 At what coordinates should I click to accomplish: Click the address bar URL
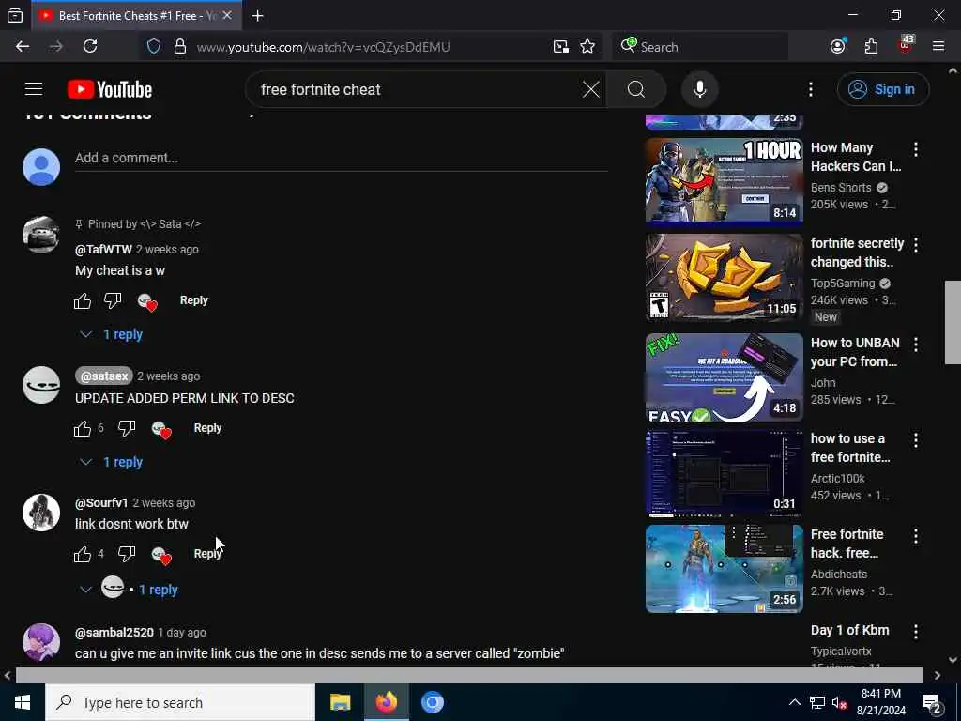pyautogui.click(x=323, y=47)
